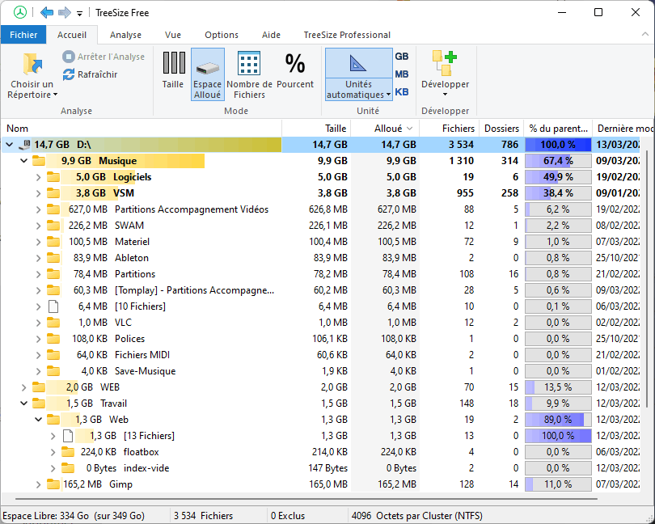
Task: Click the VLC folder icon
Action: tap(53, 323)
